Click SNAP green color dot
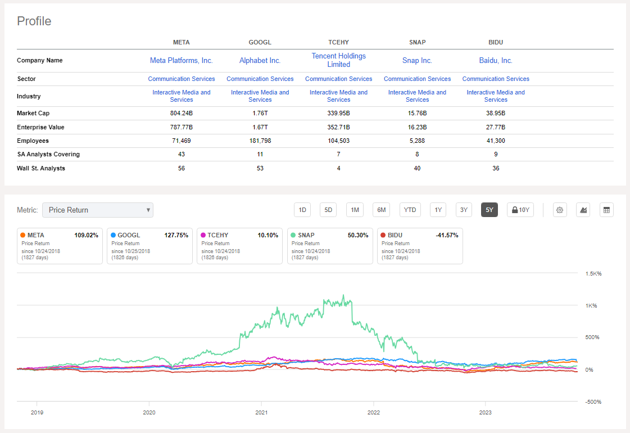This screenshot has width=630, height=433. (293, 235)
